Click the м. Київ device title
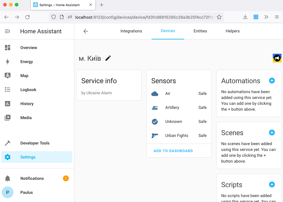The height and width of the screenshot is (202, 283). (x=90, y=58)
